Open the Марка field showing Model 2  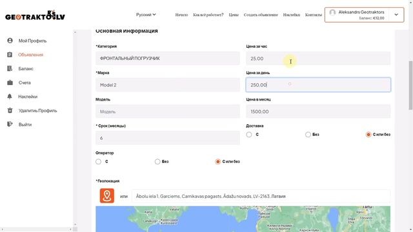click(168, 85)
